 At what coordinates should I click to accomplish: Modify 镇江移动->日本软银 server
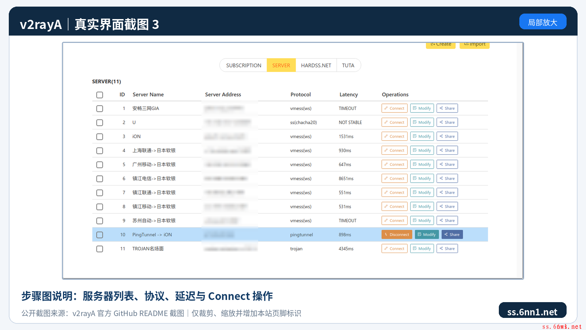(x=422, y=206)
